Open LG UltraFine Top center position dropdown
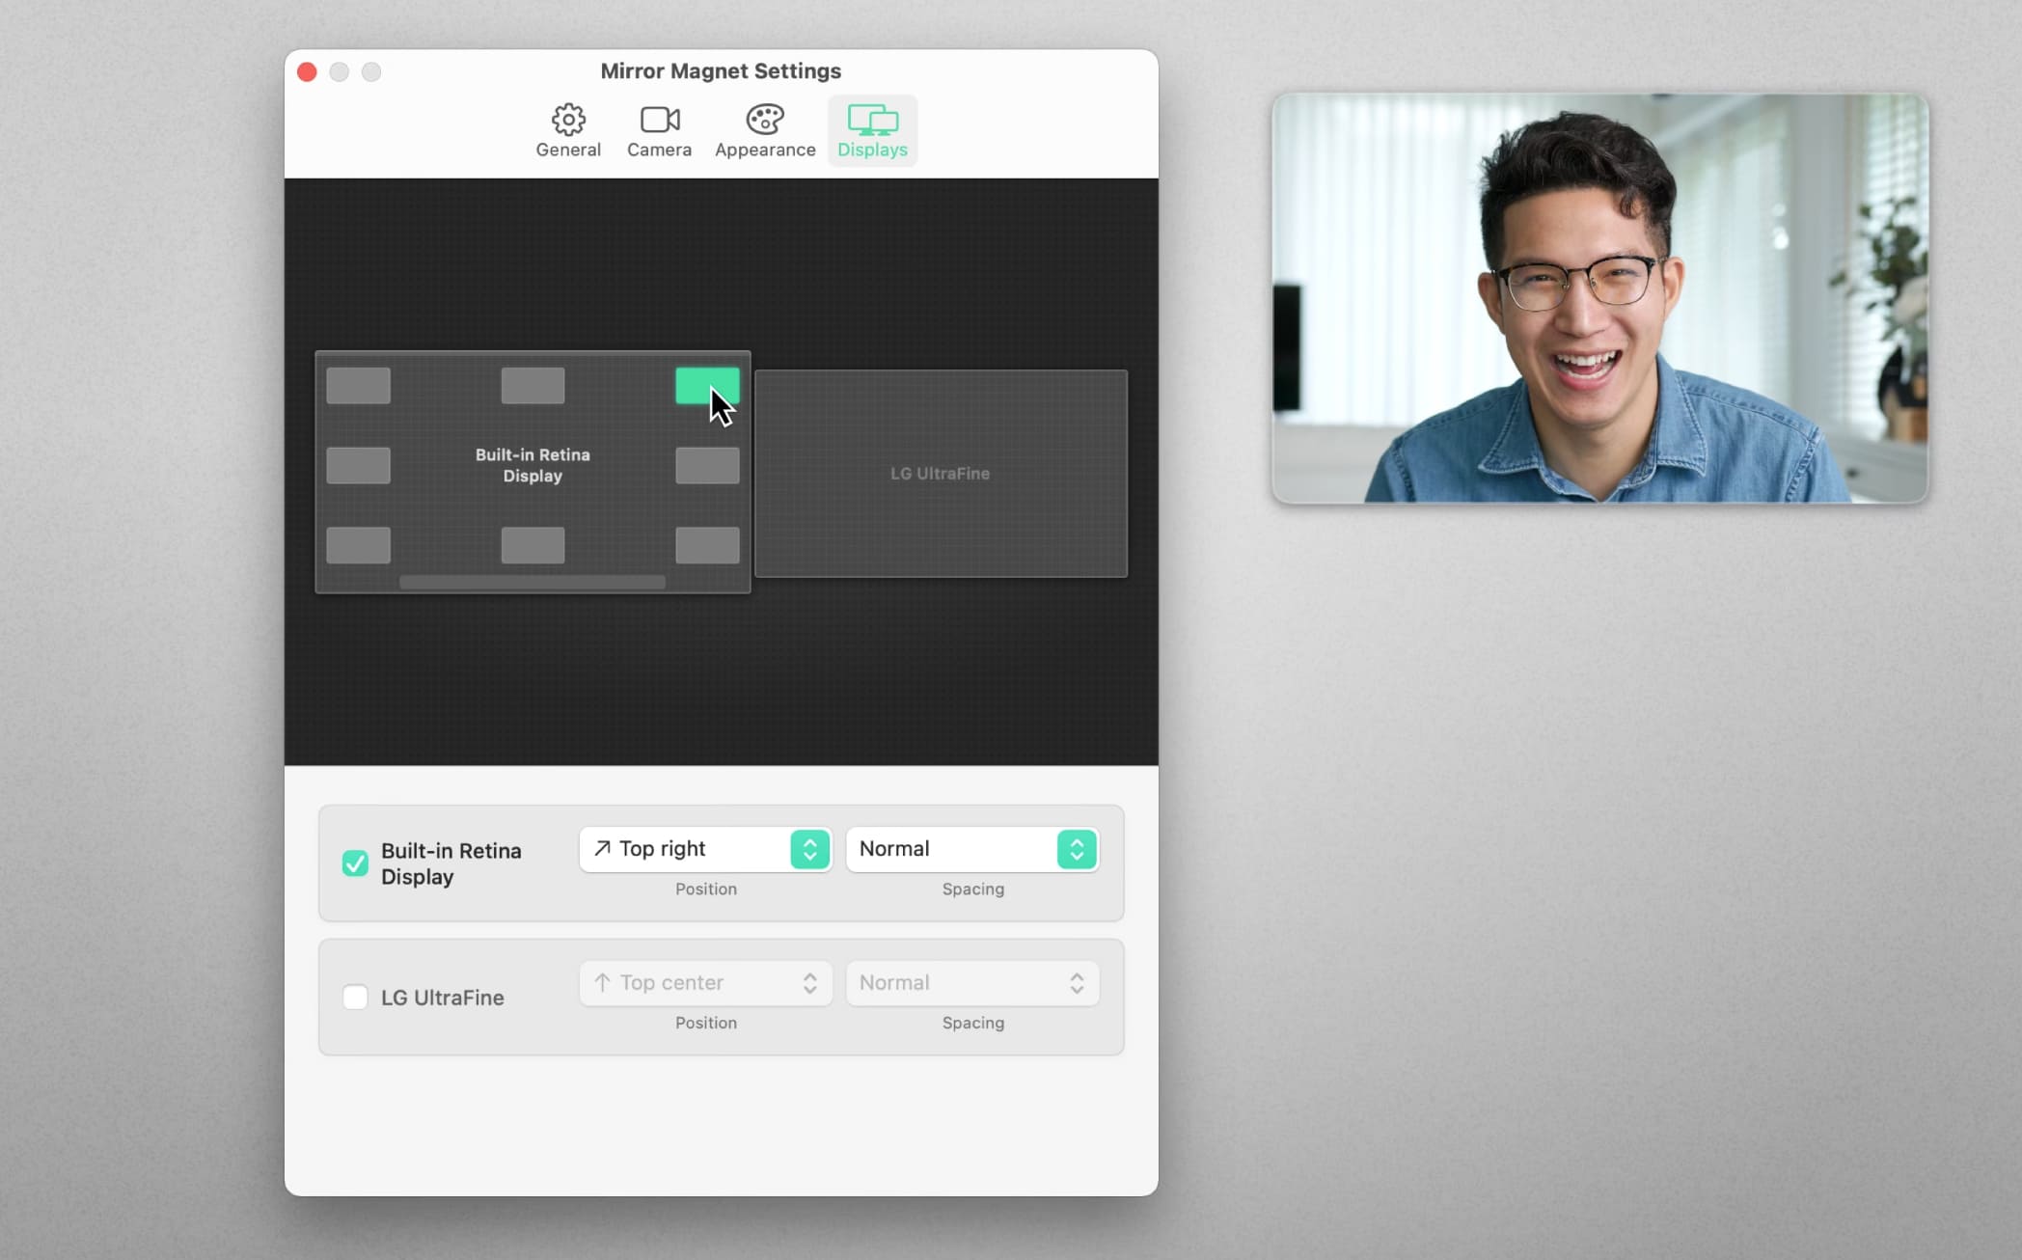This screenshot has height=1260, width=2022. coord(705,983)
